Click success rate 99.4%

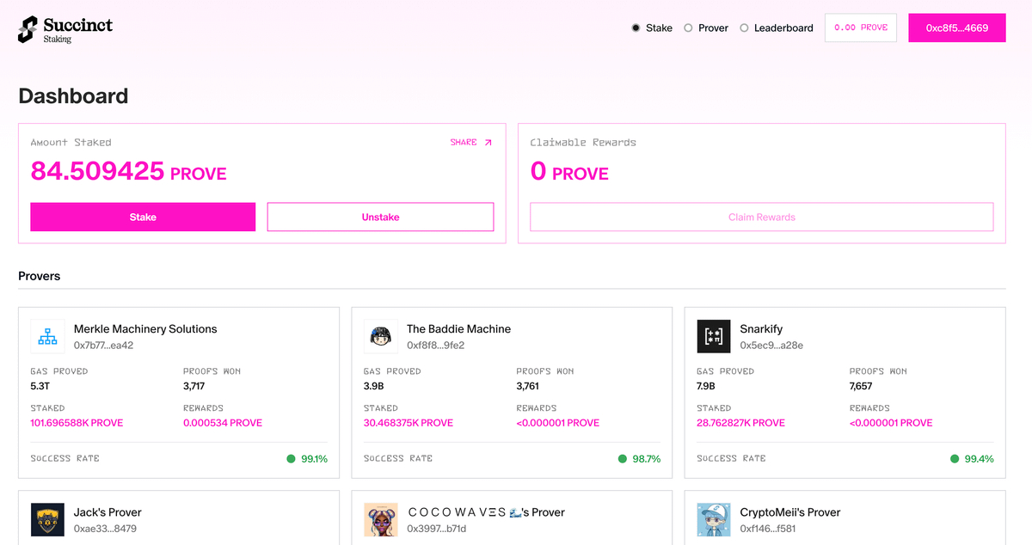click(980, 459)
